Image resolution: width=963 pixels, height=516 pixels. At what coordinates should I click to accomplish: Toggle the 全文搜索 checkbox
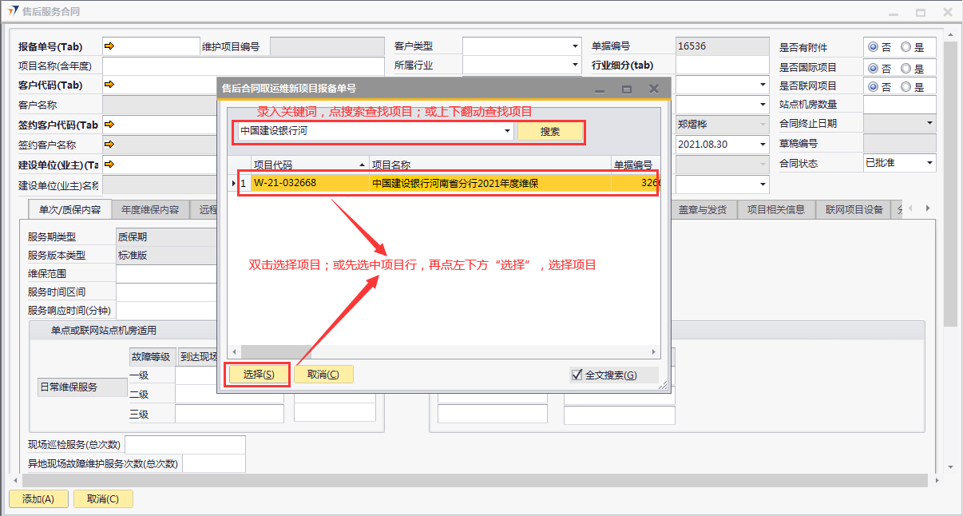pyautogui.click(x=577, y=375)
